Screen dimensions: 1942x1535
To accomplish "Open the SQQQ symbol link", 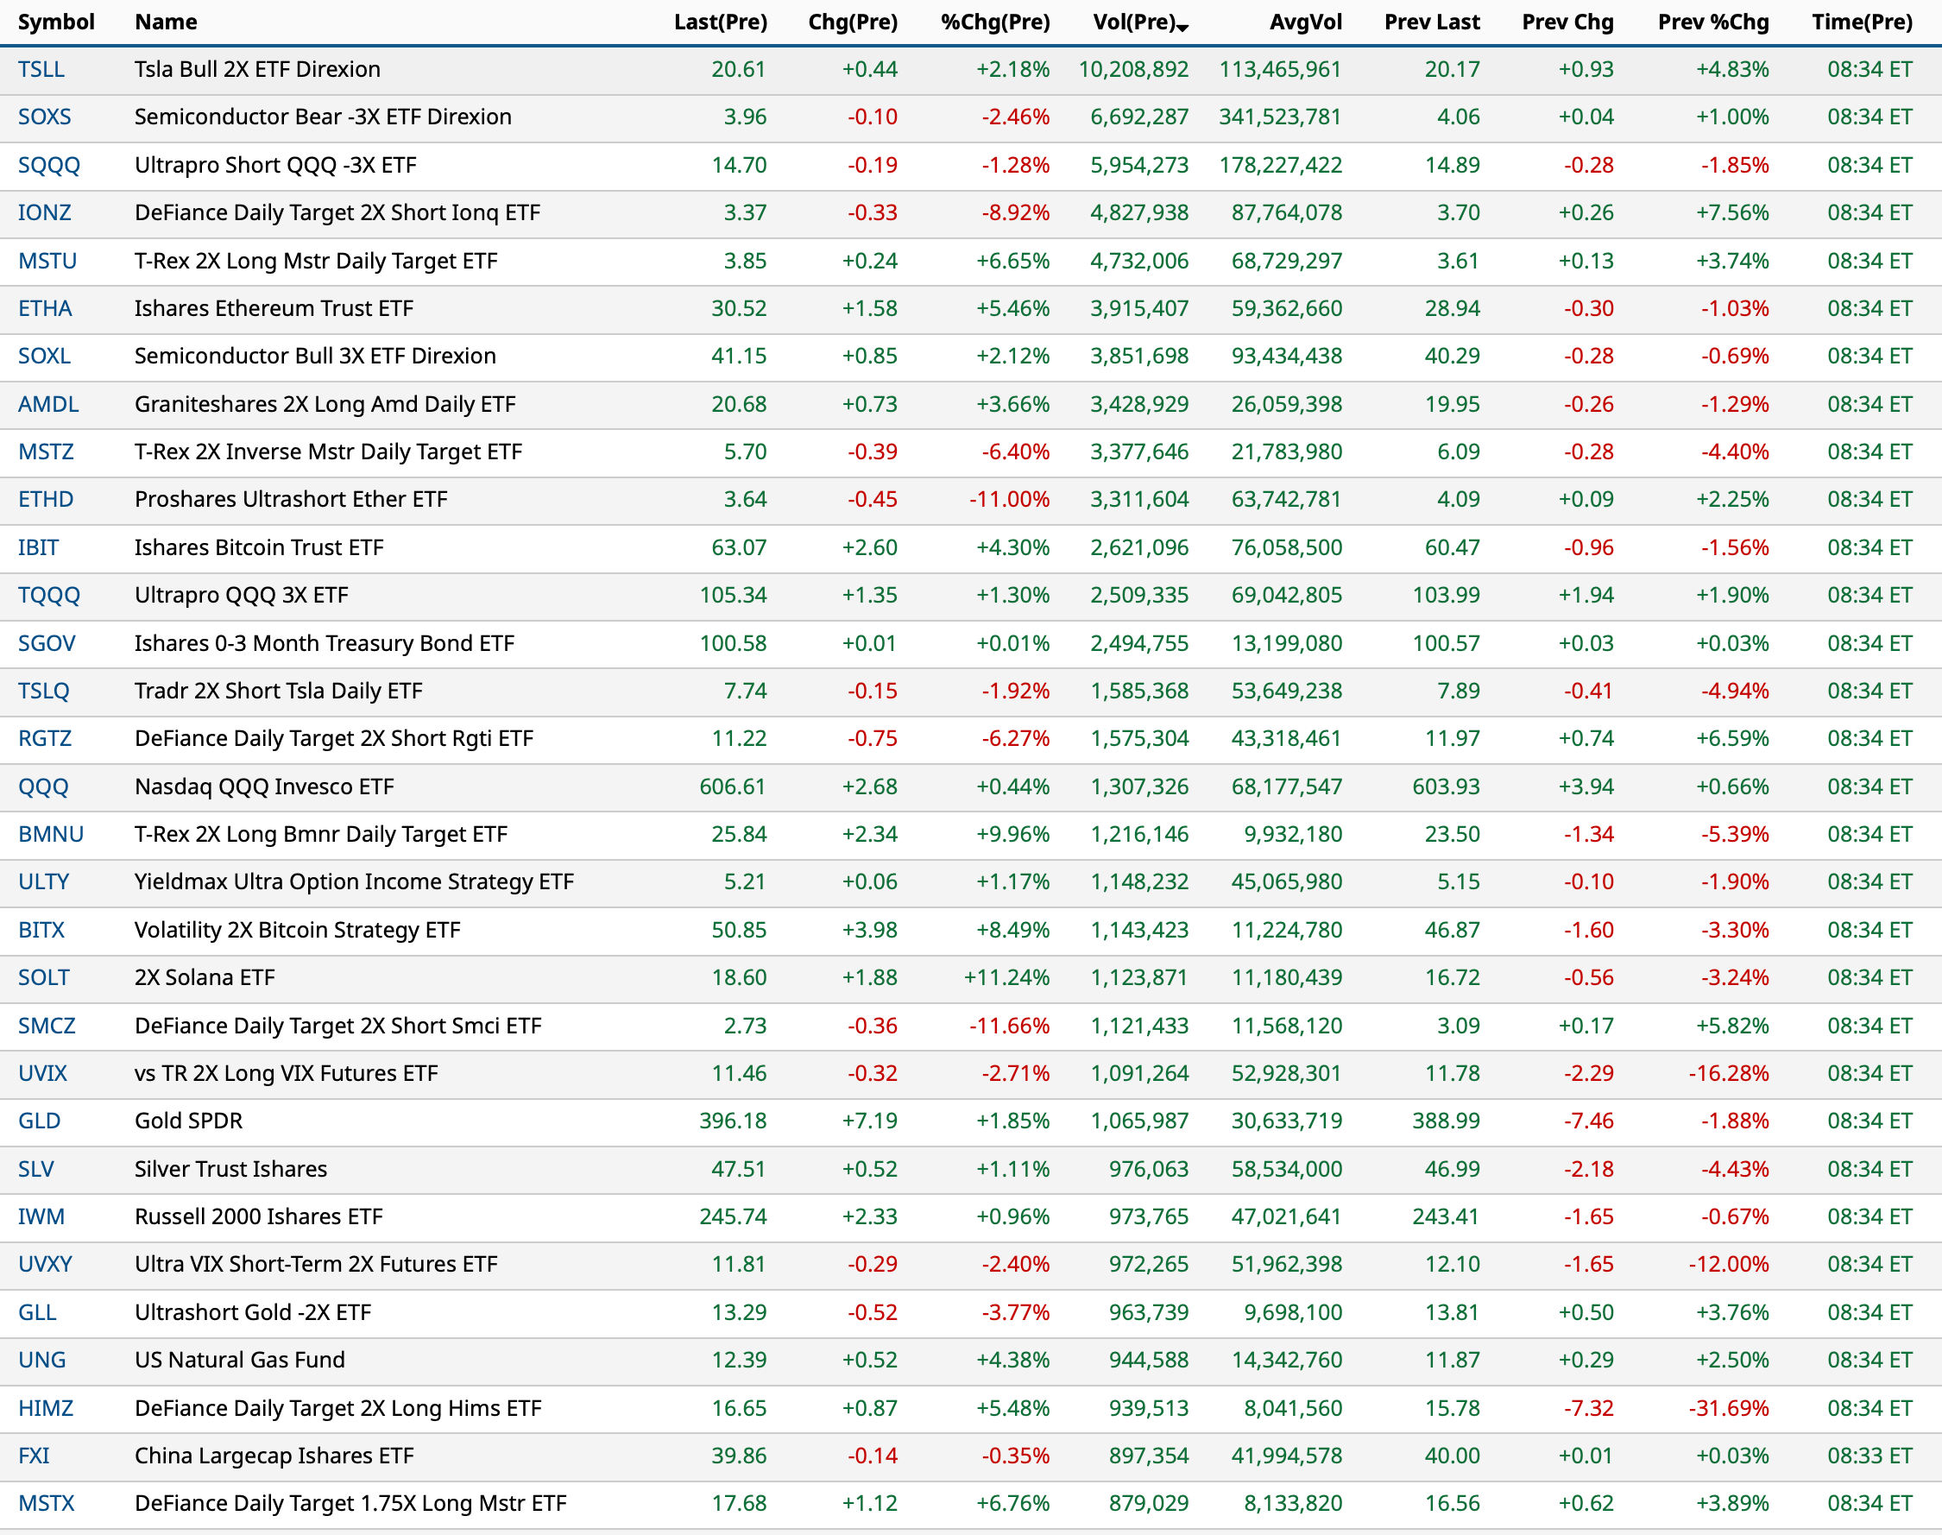I will coord(48,166).
